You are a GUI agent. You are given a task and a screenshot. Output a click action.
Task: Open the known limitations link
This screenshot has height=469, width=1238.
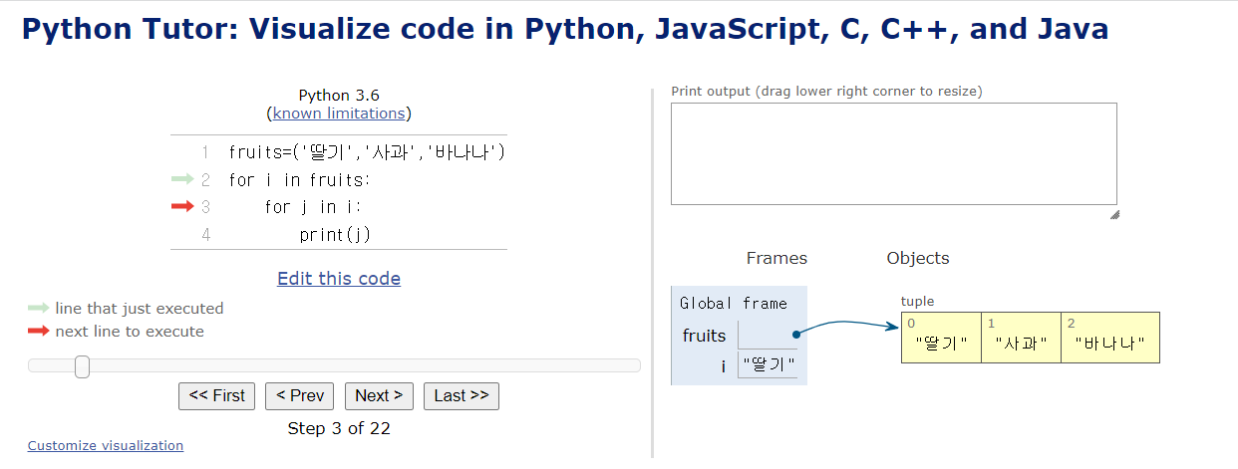[x=339, y=114]
